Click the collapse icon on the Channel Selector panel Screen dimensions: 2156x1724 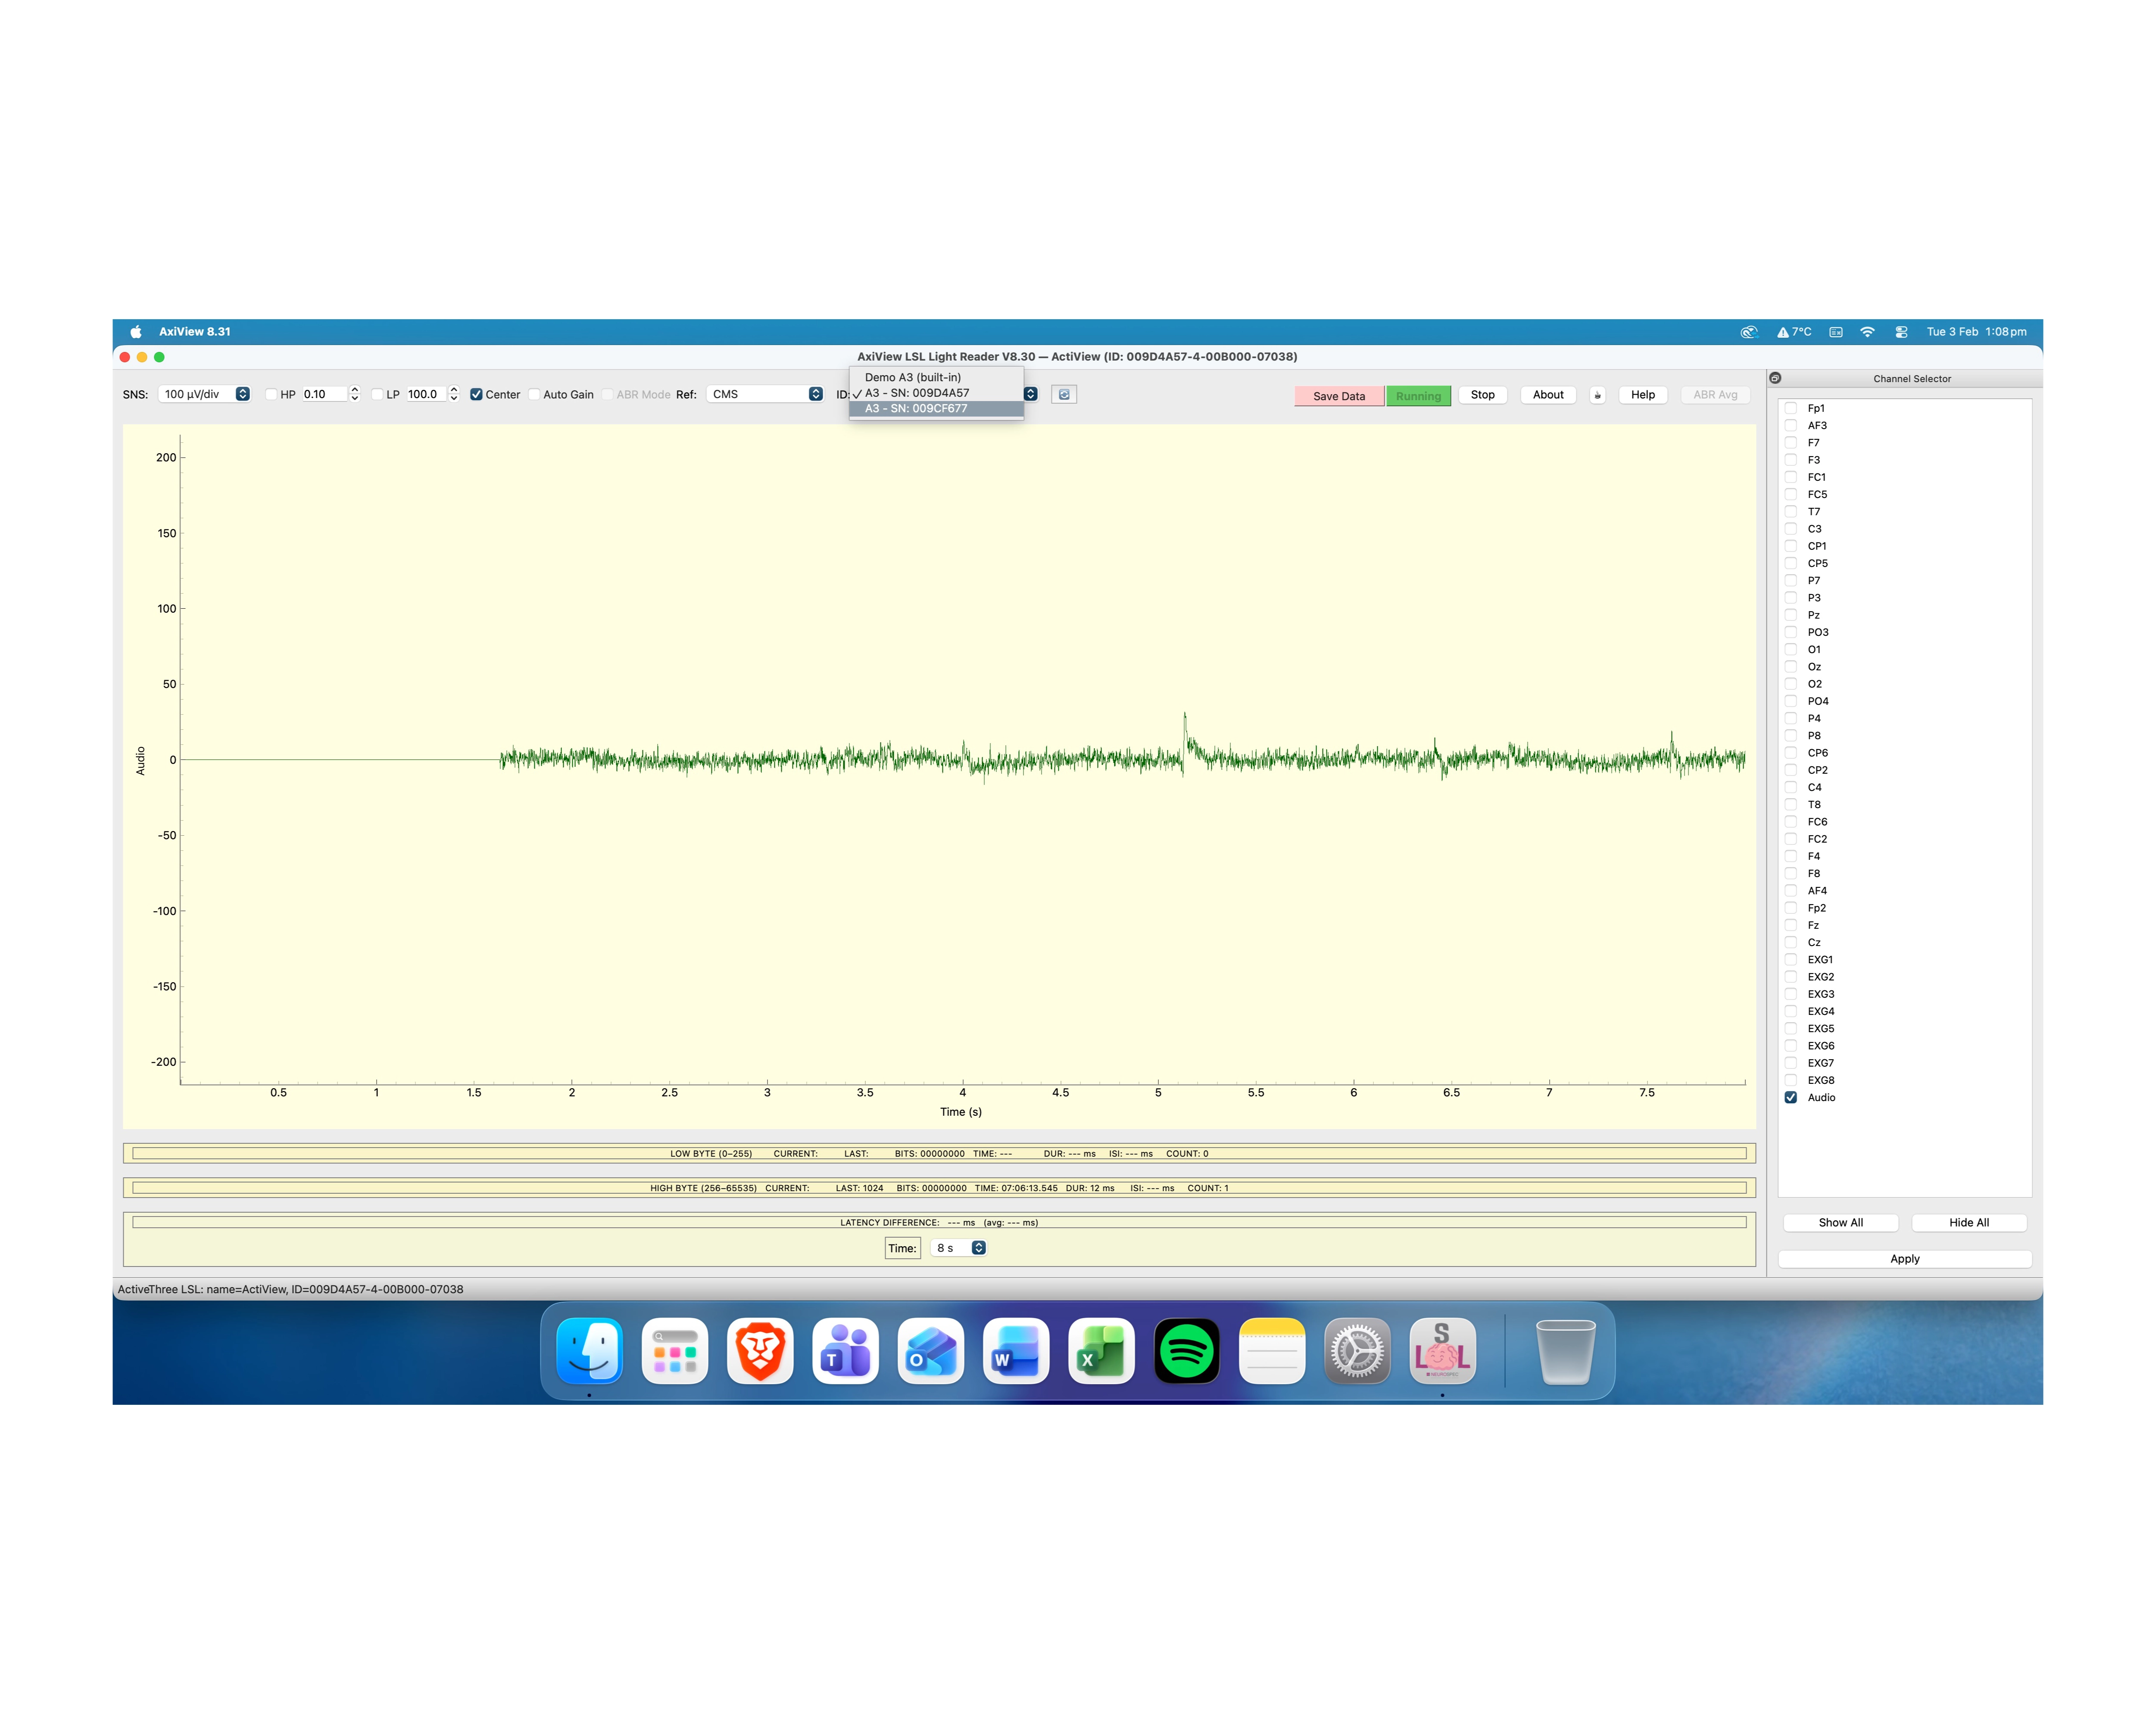click(1776, 378)
